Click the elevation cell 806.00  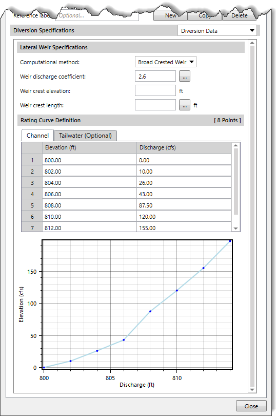point(89,194)
